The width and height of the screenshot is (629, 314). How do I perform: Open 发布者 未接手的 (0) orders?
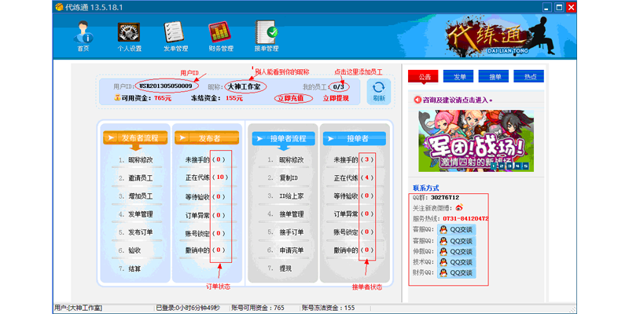point(205,160)
